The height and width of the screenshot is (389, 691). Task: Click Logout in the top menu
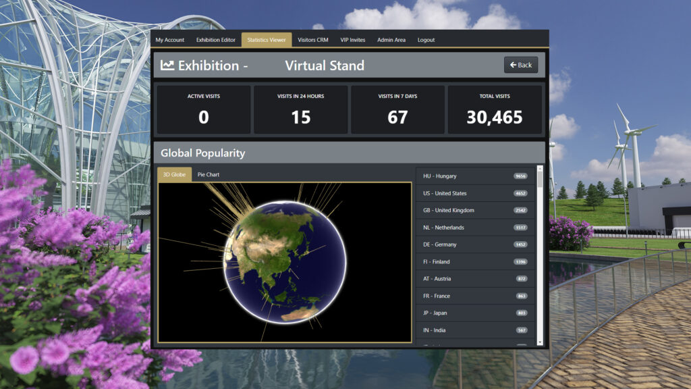point(426,40)
